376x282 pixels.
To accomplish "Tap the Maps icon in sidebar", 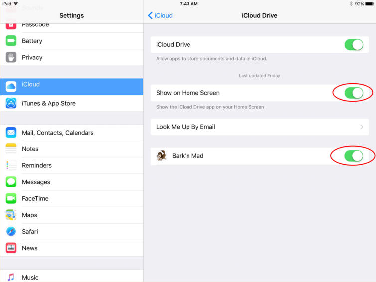I will 11,215.
